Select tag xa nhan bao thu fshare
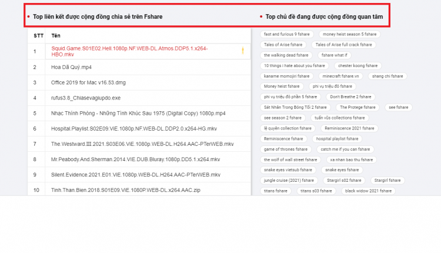Image resolution: width=441 pixels, height=253 pixels. coord(351,160)
